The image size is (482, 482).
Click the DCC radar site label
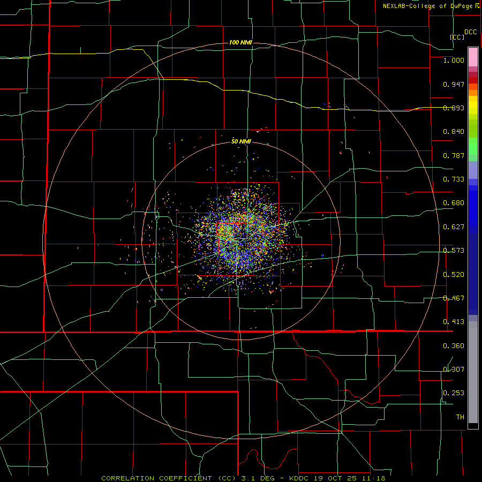(470, 32)
